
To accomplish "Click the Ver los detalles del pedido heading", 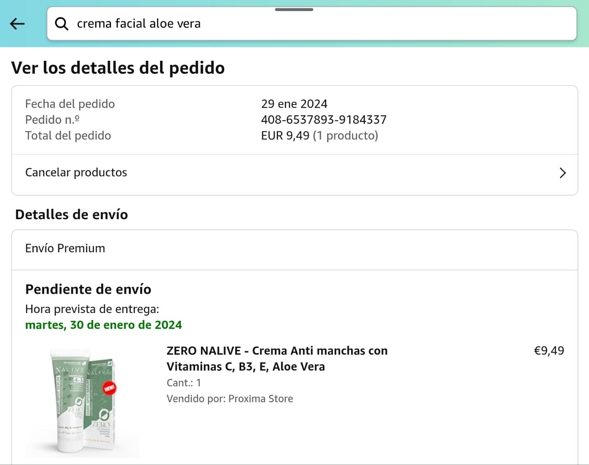I will click(x=118, y=68).
